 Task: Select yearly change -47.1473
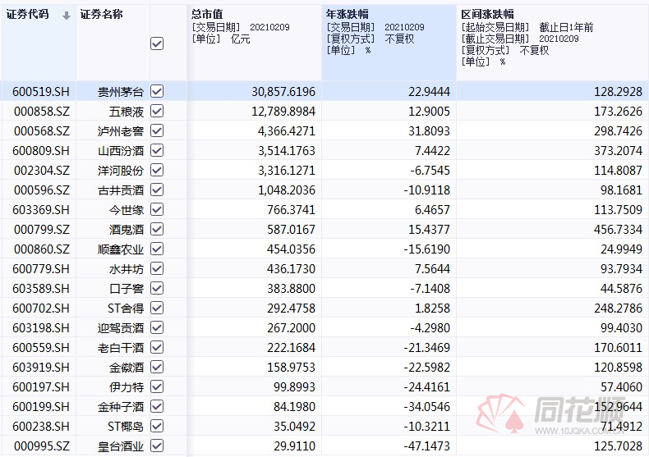pyautogui.click(x=426, y=446)
